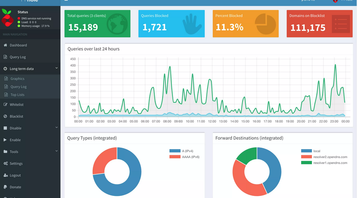The image size is (357, 198).
Task: Click the Donate PayPal icon
Action: click(x=5, y=187)
